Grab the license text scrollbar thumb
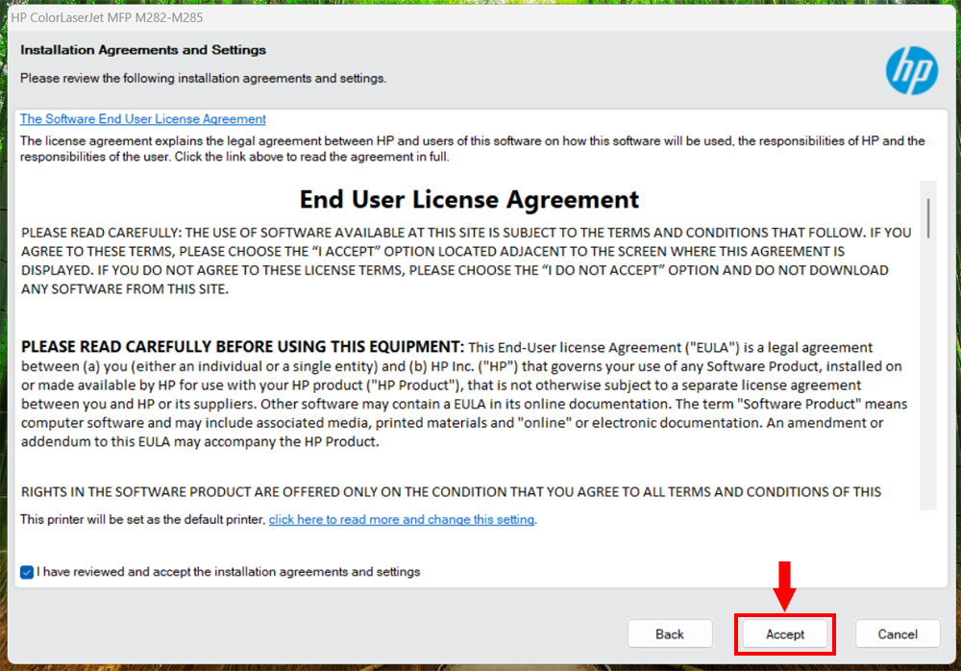961x671 pixels. tap(928, 217)
